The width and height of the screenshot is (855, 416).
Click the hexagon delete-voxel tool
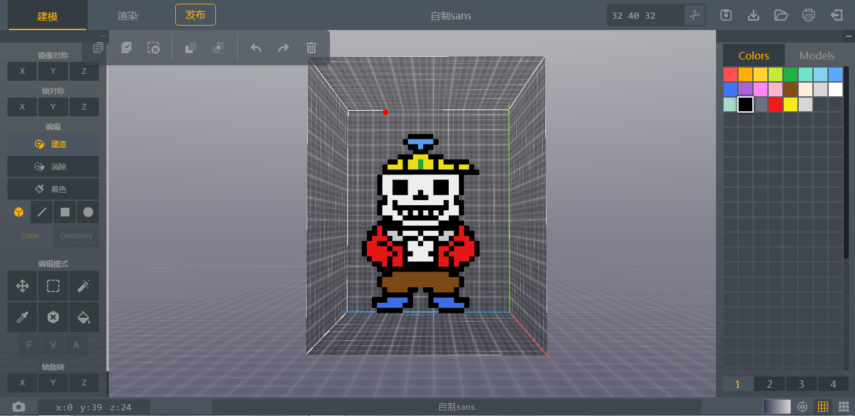(53, 318)
